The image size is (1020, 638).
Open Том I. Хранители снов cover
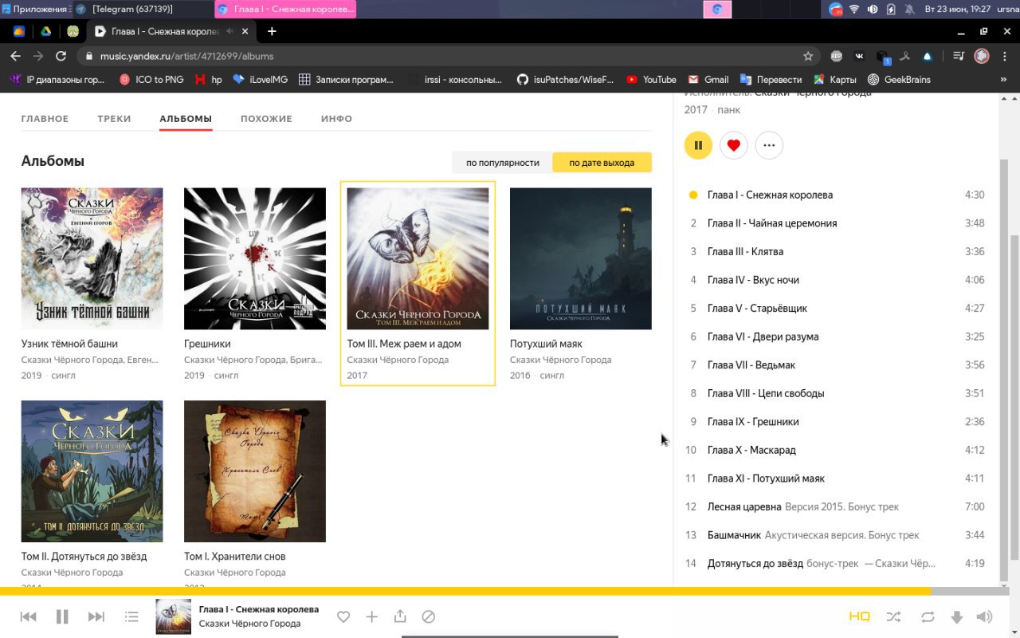tap(255, 471)
